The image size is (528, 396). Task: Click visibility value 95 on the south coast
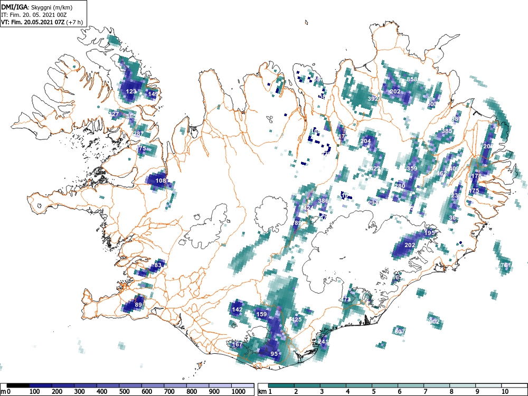click(x=274, y=354)
